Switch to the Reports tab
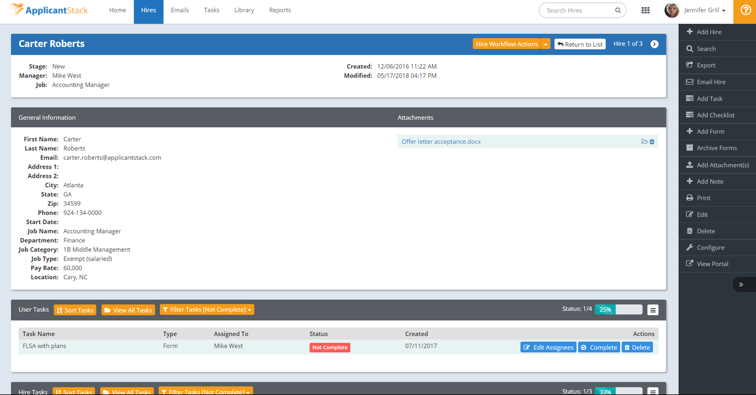 point(280,11)
